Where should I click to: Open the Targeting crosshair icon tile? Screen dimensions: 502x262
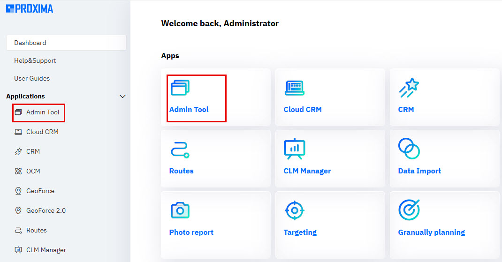click(295, 210)
